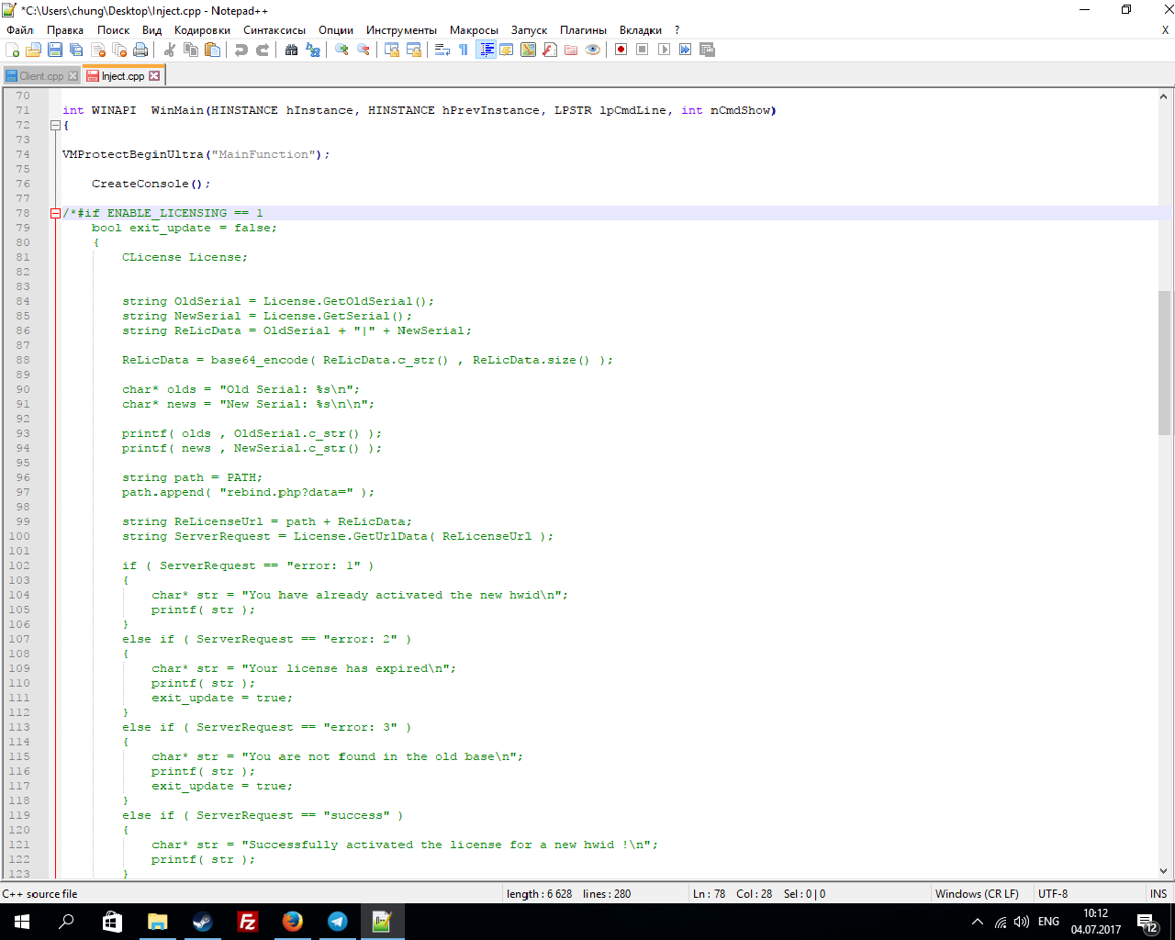
Task: Open the Поиск menu
Action: [113, 30]
